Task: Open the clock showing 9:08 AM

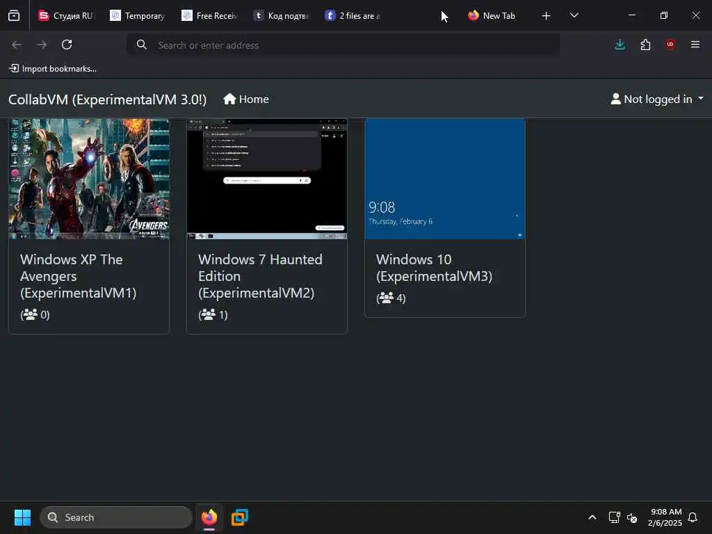Action: [x=665, y=517]
